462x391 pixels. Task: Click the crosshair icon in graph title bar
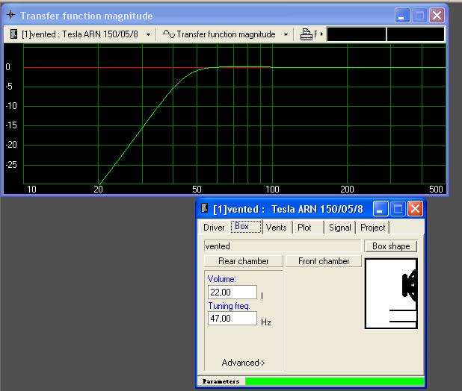tap(10, 16)
